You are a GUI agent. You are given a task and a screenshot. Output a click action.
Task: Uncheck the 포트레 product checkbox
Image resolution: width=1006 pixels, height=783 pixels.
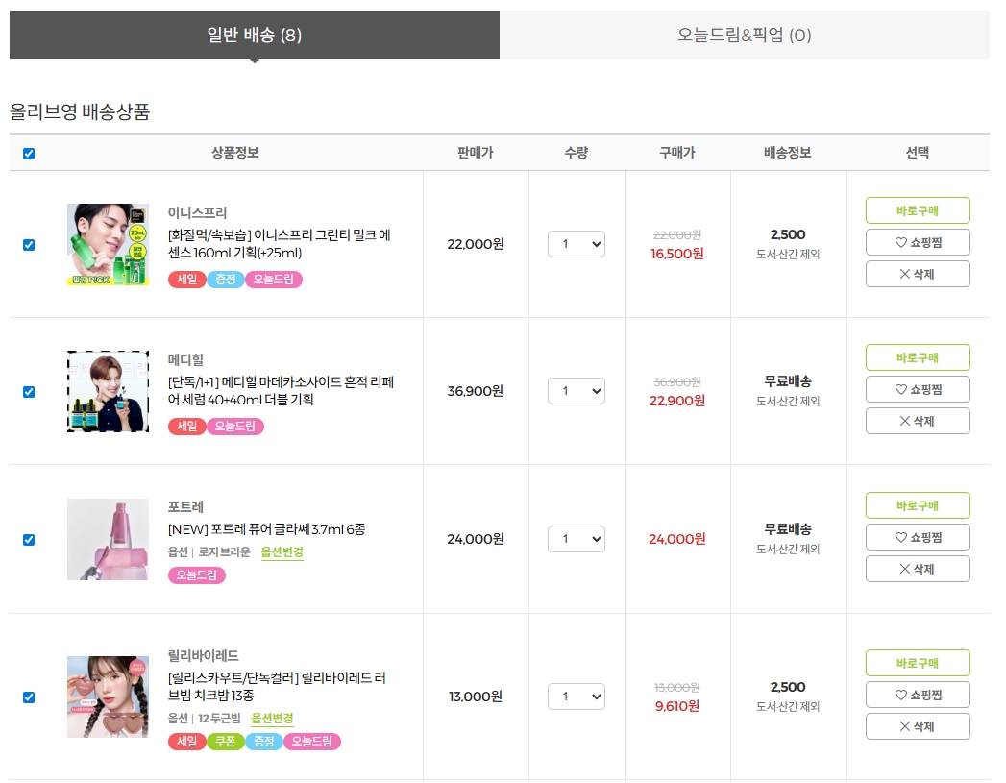tap(29, 539)
